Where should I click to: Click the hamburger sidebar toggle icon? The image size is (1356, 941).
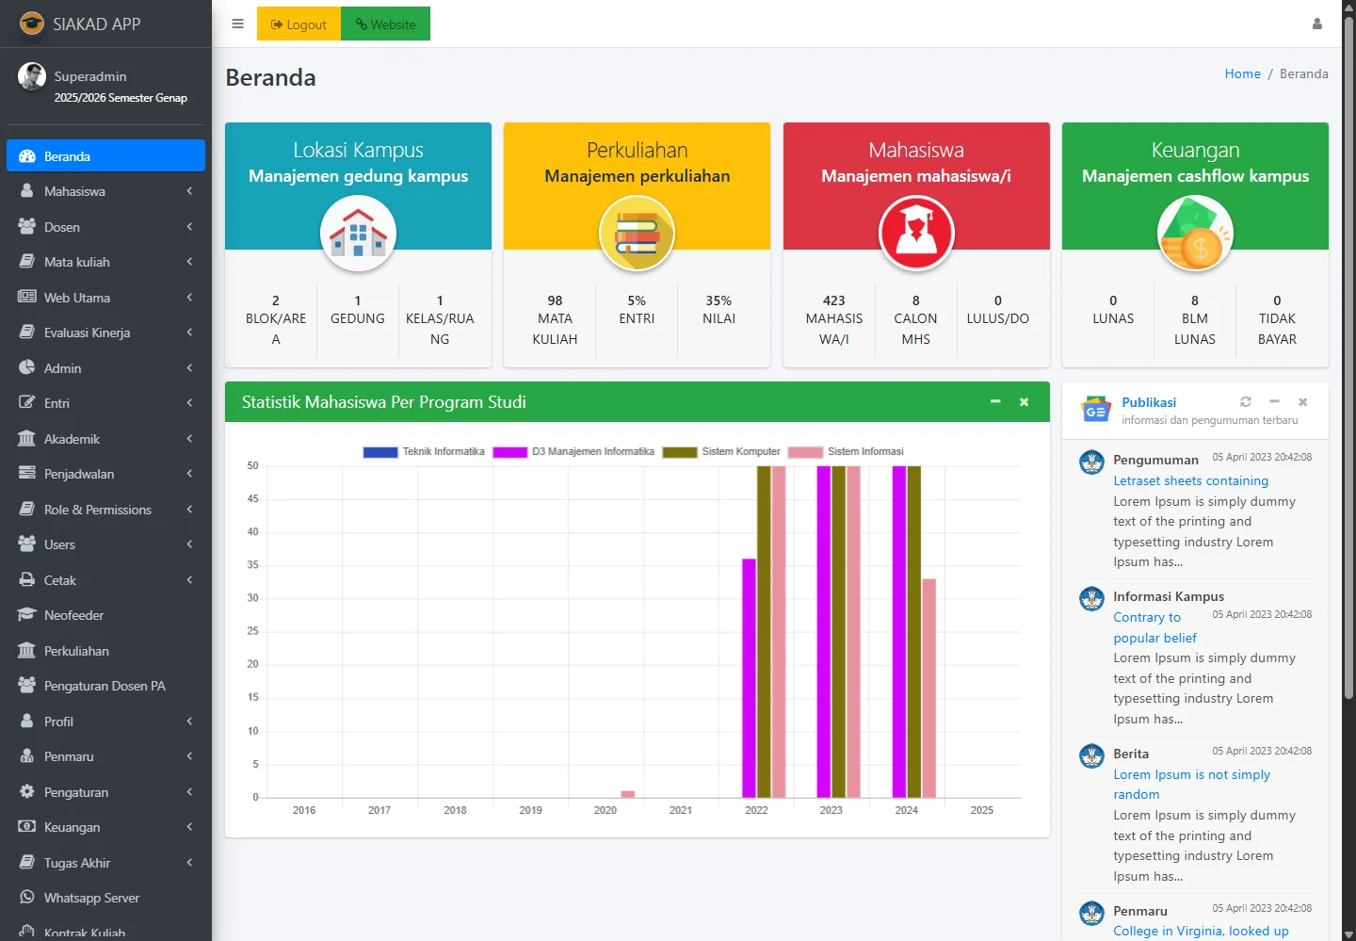(237, 24)
